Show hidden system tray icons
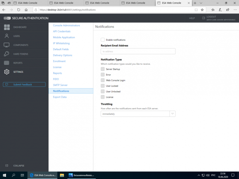This screenshot has height=179, width=239. tap(199, 176)
